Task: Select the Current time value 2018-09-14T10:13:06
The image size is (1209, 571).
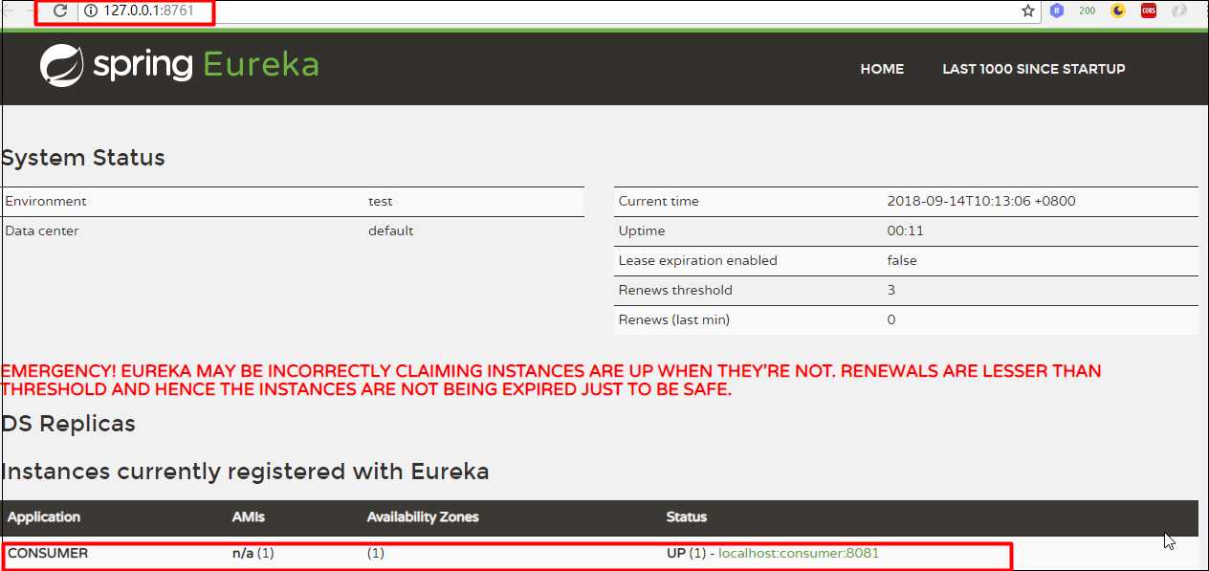Action: pyautogui.click(x=981, y=201)
